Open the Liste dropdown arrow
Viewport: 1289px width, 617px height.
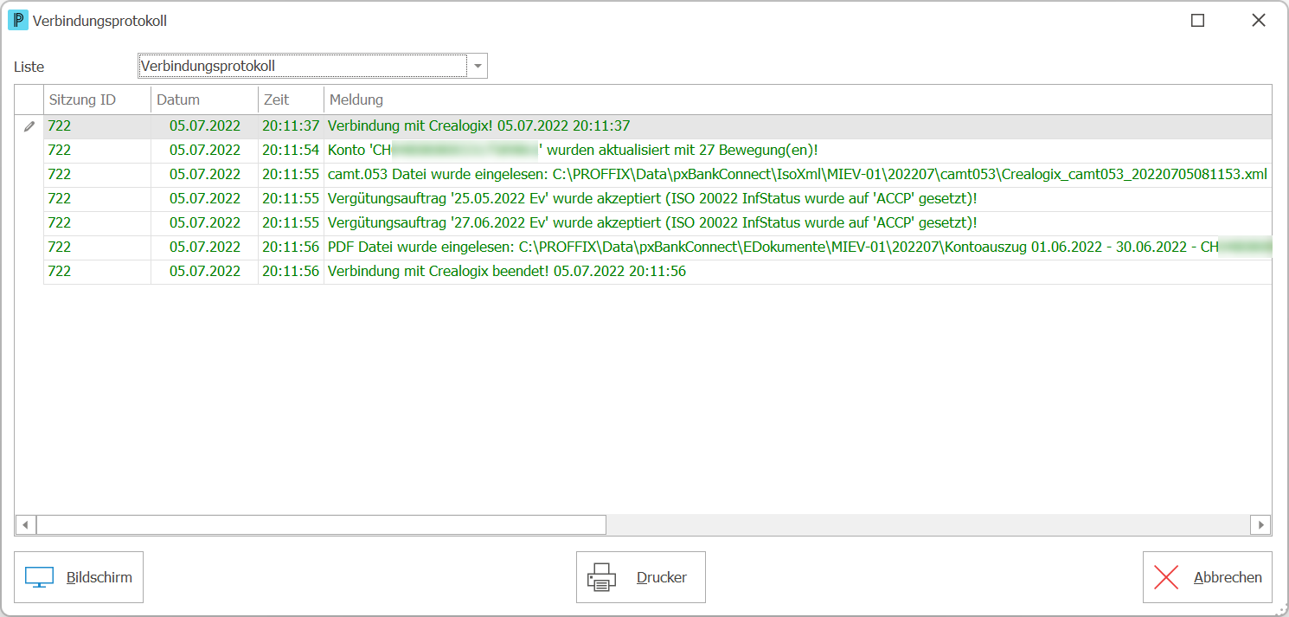coord(477,66)
